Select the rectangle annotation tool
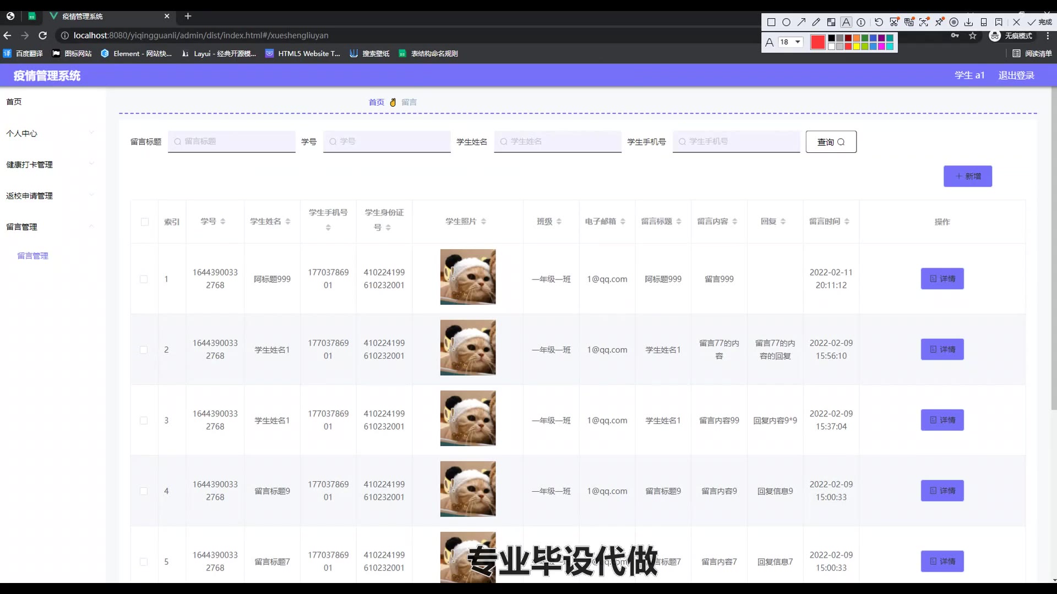This screenshot has width=1057, height=594. [x=771, y=22]
